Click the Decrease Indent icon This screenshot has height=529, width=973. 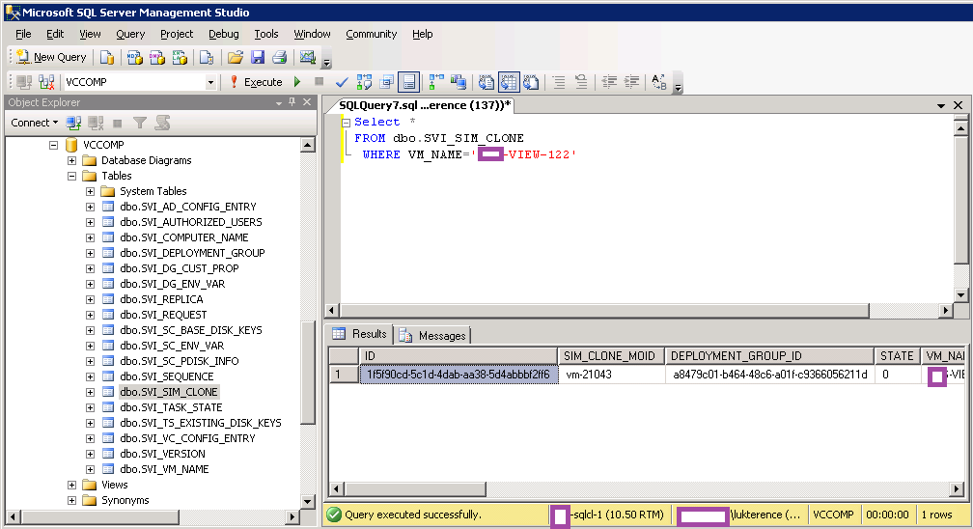[609, 82]
